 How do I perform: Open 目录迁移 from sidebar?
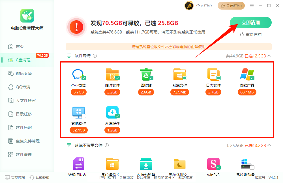point(20,114)
